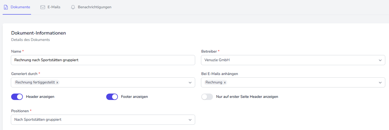Viewport: 389px width, 130px height.
Task: Remove the 'Rechnung fertiggestellt' tag
Action: [57, 82]
